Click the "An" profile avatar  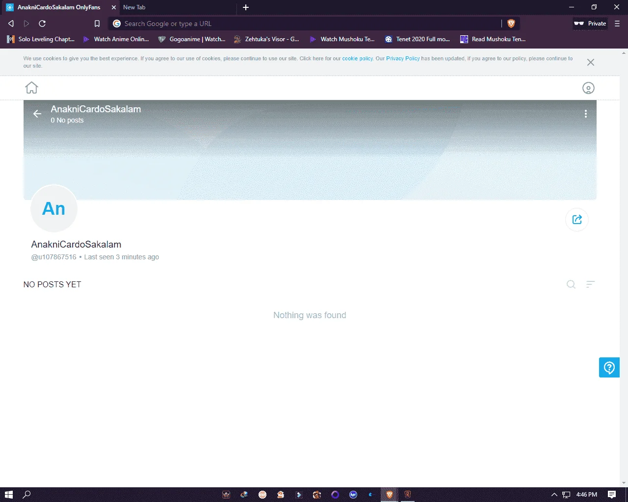pyautogui.click(x=54, y=209)
